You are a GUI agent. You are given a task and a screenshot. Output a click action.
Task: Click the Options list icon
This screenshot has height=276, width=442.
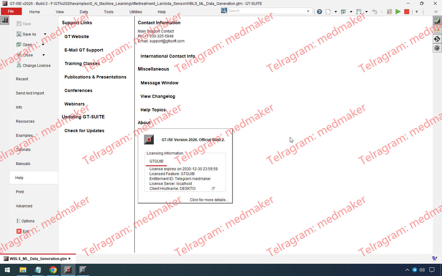click(x=18, y=221)
